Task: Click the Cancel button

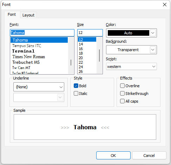Action: [149, 156]
